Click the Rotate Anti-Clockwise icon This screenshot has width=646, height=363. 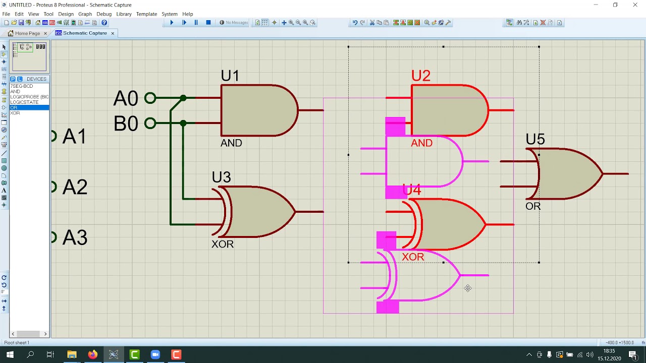tap(4, 285)
